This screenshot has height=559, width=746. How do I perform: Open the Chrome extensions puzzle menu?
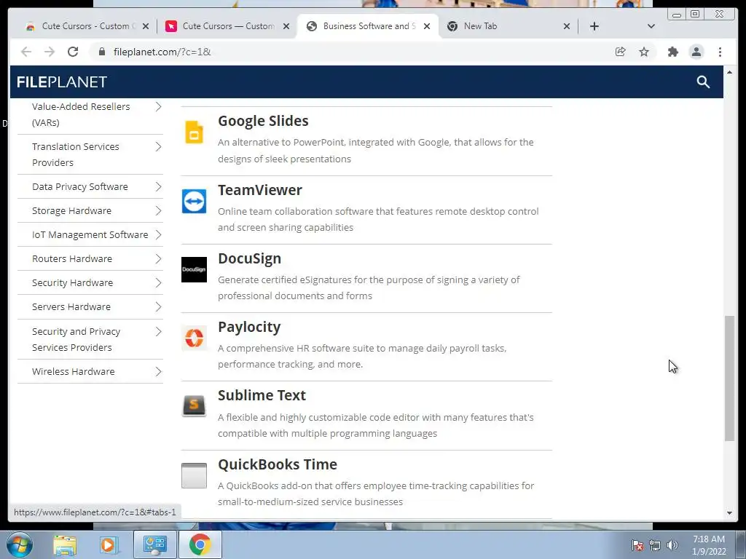672,52
